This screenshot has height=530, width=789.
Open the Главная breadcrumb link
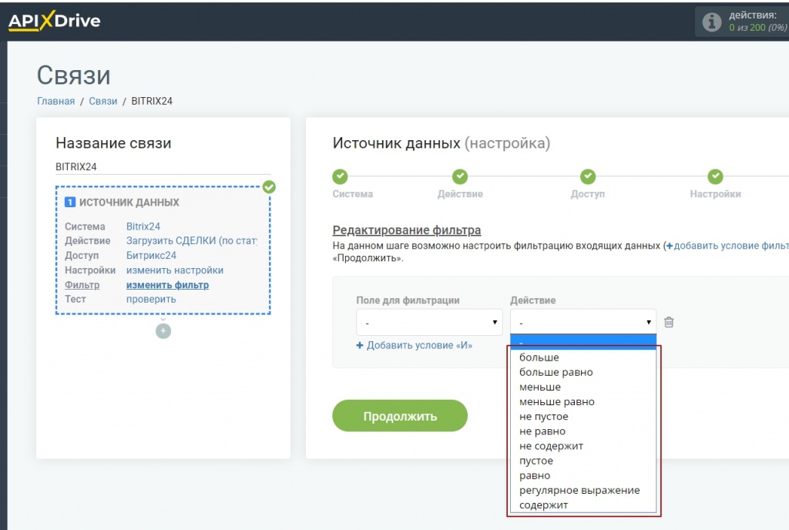(x=55, y=101)
